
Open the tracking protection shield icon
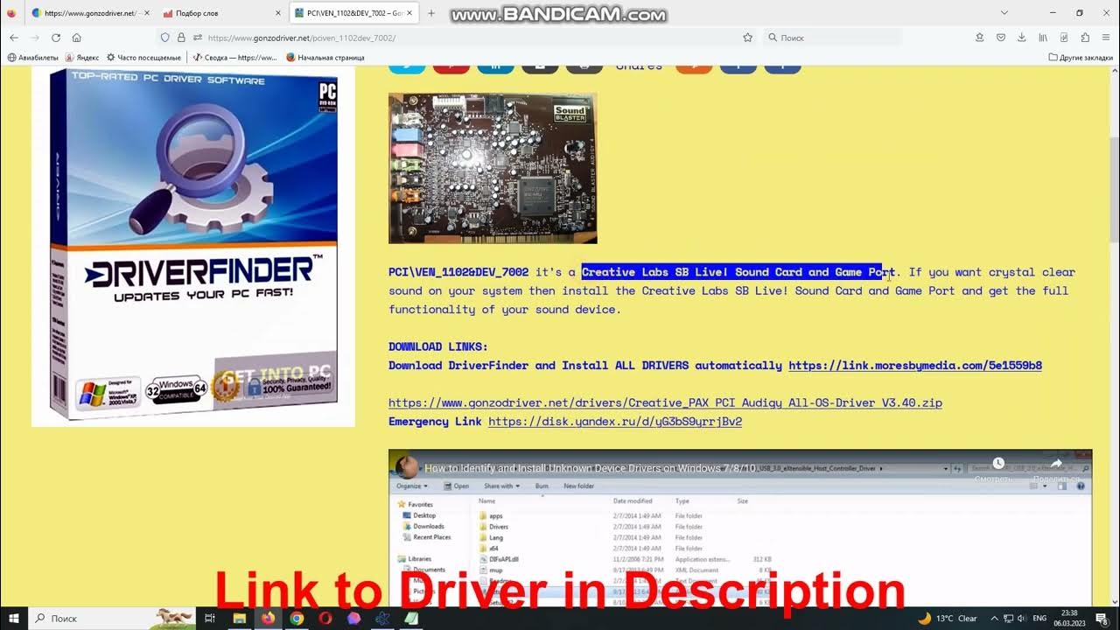pyautogui.click(x=164, y=38)
